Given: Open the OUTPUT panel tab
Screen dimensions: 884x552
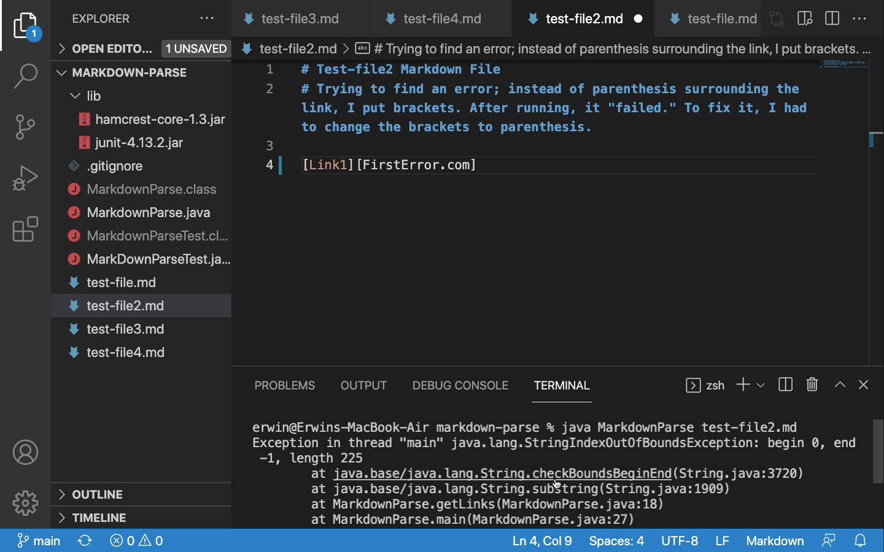Looking at the screenshot, I should coord(363,385).
